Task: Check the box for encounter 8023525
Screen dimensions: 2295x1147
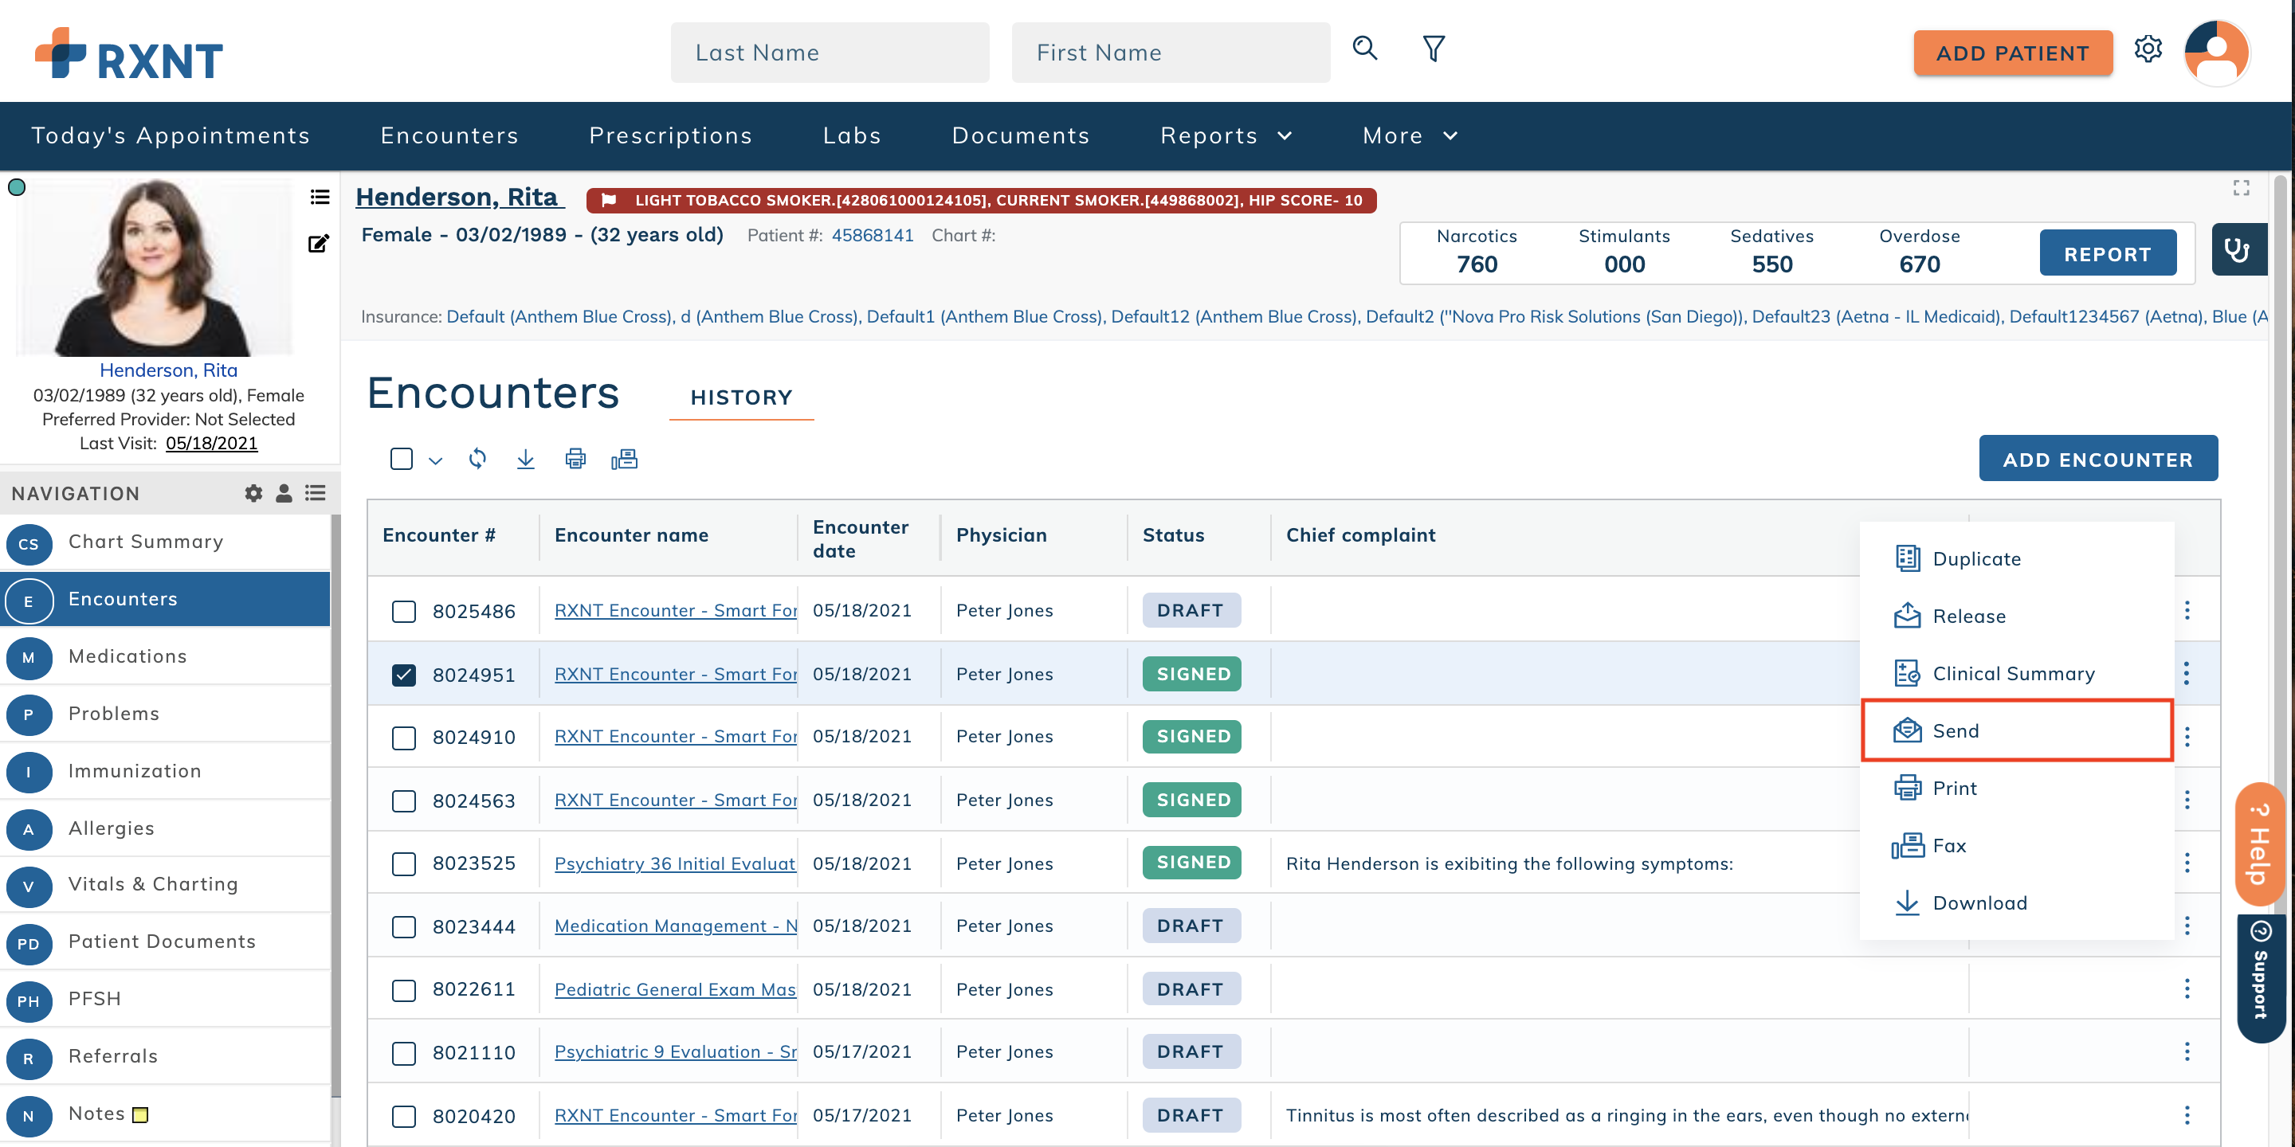Action: (x=405, y=863)
